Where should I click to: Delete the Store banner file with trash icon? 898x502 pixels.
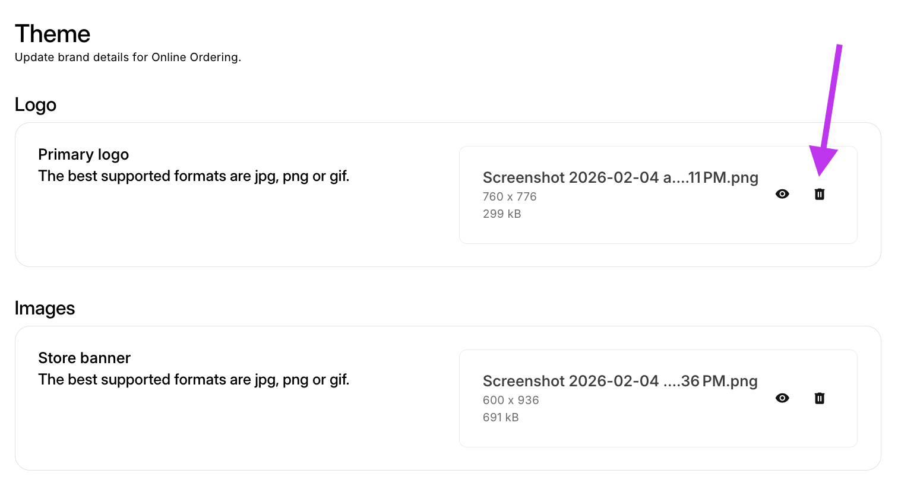pos(820,398)
